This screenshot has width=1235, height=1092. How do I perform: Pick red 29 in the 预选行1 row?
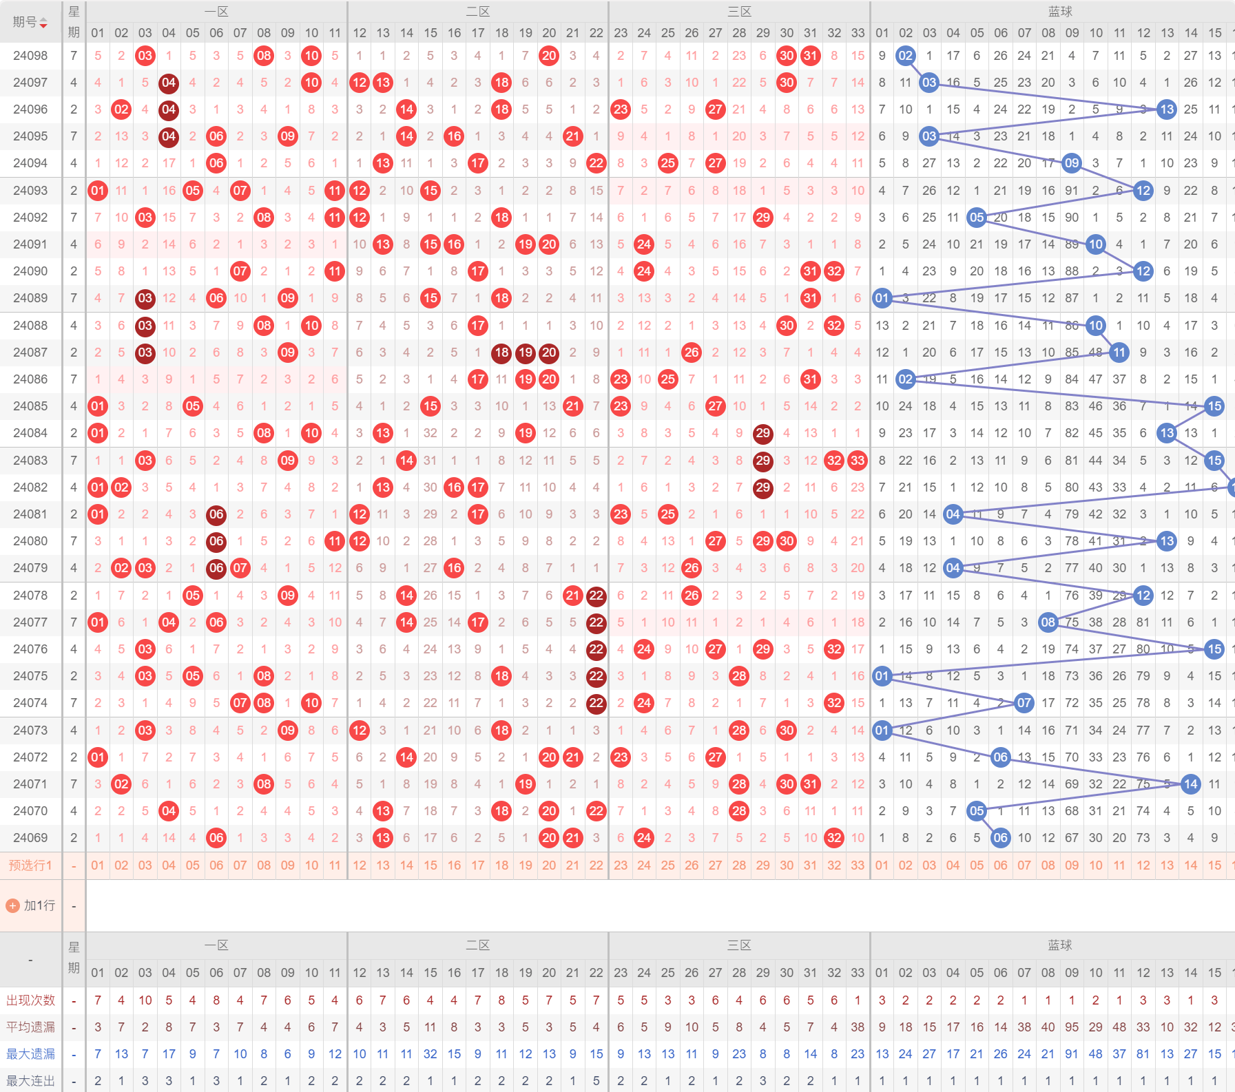pyautogui.click(x=762, y=865)
